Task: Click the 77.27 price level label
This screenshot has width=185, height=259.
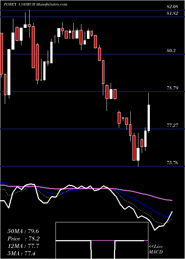Action: click(172, 125)
